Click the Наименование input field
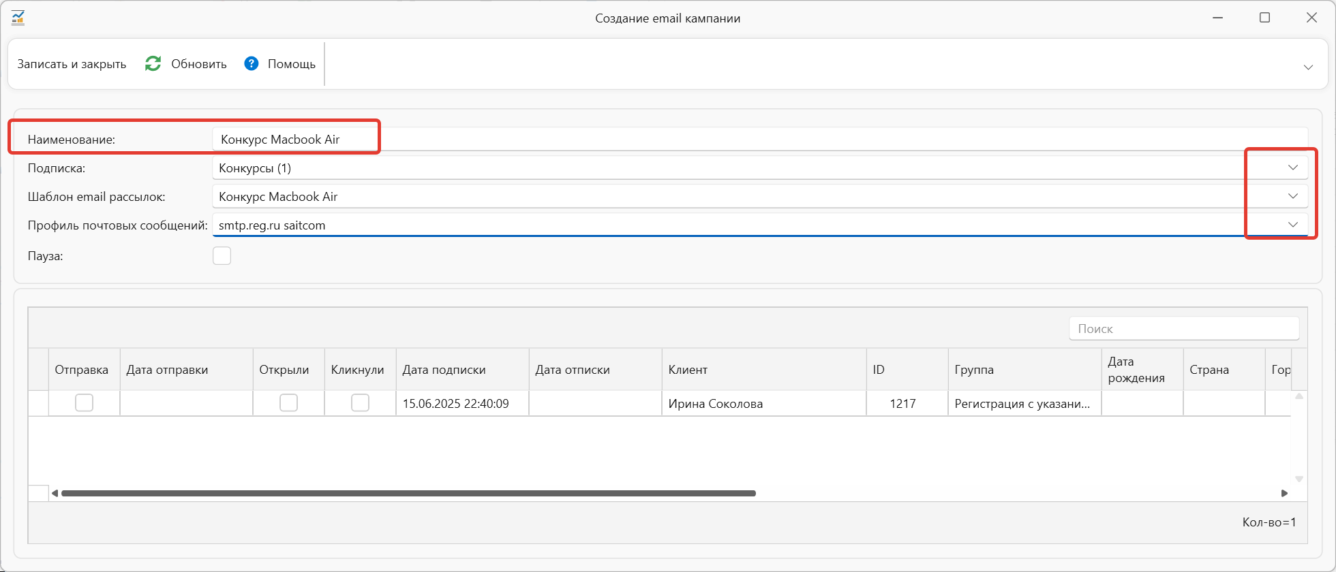Image resolution: width=1336 pixels, height=572 pixels. [760, 139]
